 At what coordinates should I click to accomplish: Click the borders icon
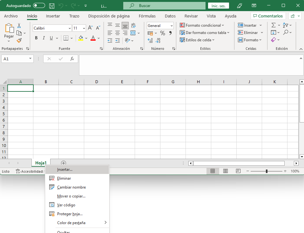tap(66, 38)
